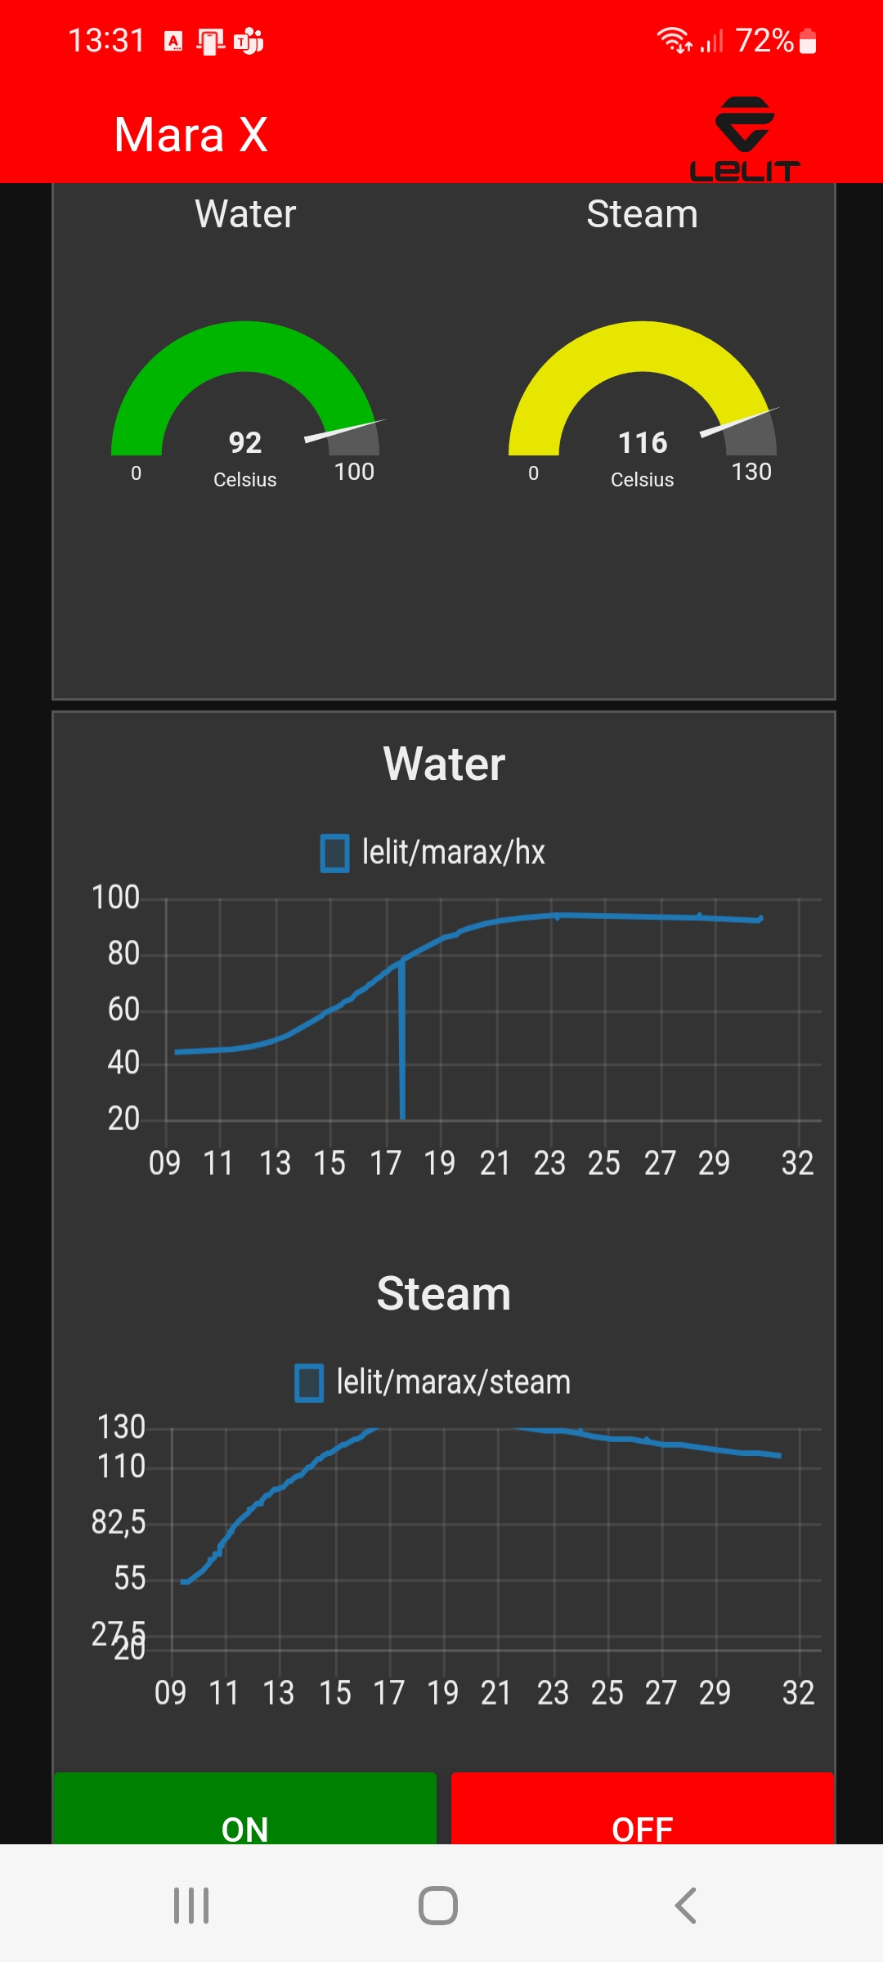Tap the battery icon in status bar
Viewport: 883px width, 1962px height.
click(x=808, y=41)
